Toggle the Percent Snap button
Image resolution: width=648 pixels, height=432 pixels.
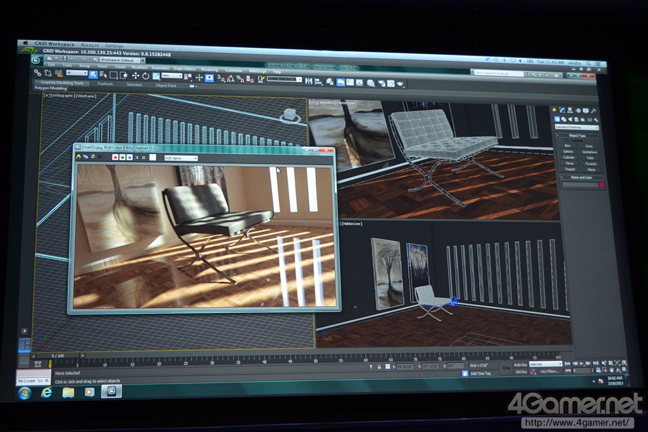coord(240,79)
